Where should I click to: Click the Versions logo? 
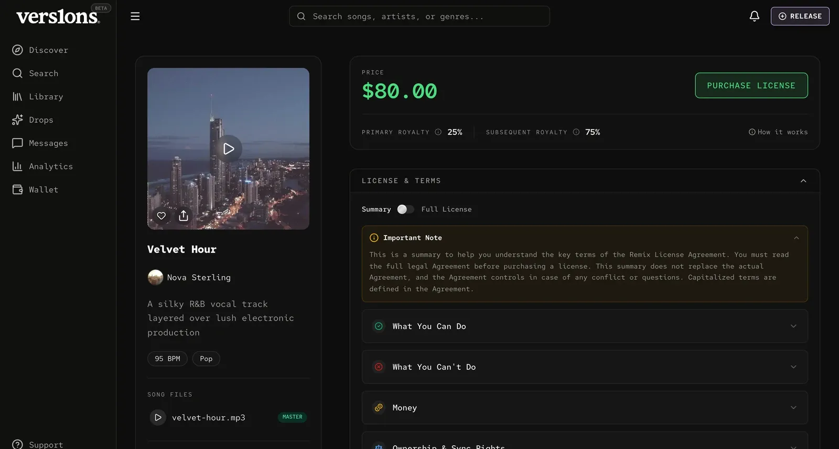58,17
